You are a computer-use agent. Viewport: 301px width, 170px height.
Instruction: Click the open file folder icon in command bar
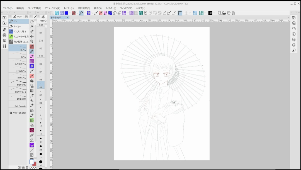[x=224, y=13]
